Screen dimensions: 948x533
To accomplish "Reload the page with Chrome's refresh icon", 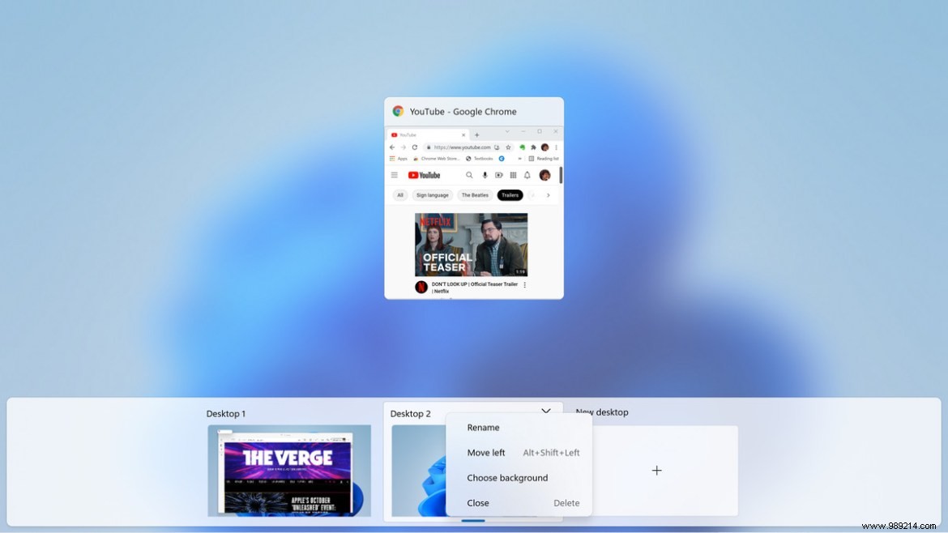I will [x=415, y=147].
